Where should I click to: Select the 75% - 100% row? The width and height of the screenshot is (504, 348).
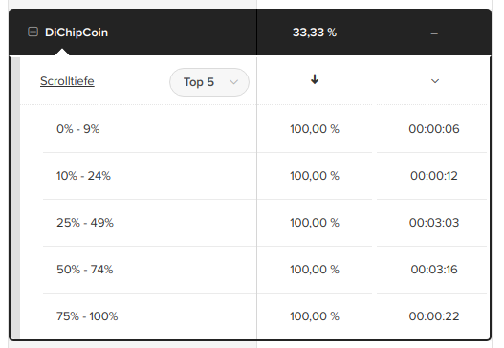pos(265,316)
